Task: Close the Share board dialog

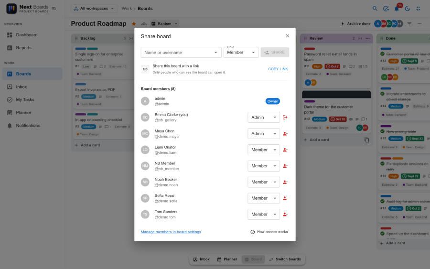Action: pyautogui.click(x=288, y=36)
